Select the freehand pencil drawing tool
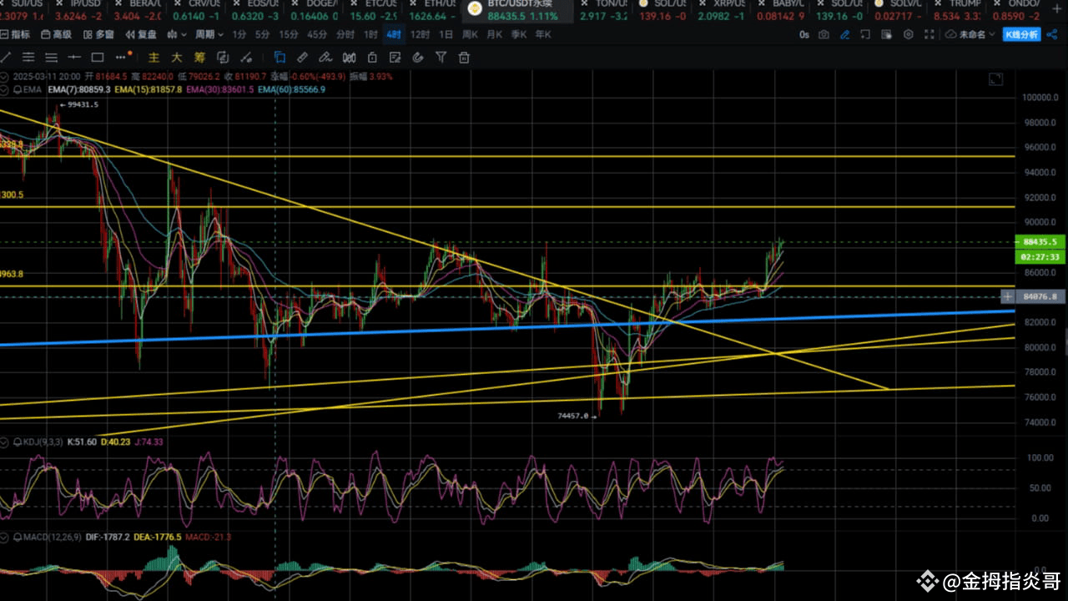The width and height of the screenshot is (1068, 601). [325, 58]
